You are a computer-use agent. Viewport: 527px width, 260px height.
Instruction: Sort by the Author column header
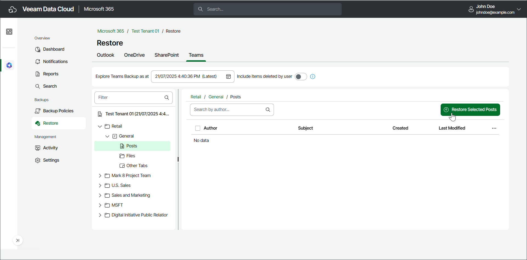(x=210, y=128)
